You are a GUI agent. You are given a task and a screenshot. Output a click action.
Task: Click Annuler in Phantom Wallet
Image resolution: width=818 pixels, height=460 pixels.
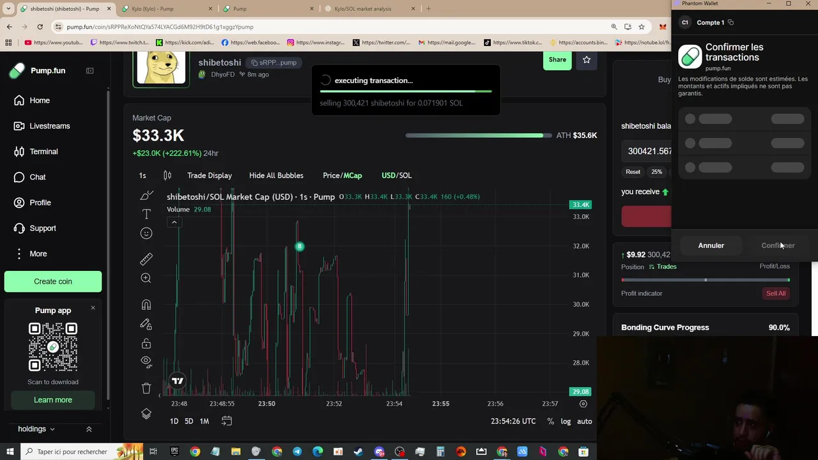711,245
